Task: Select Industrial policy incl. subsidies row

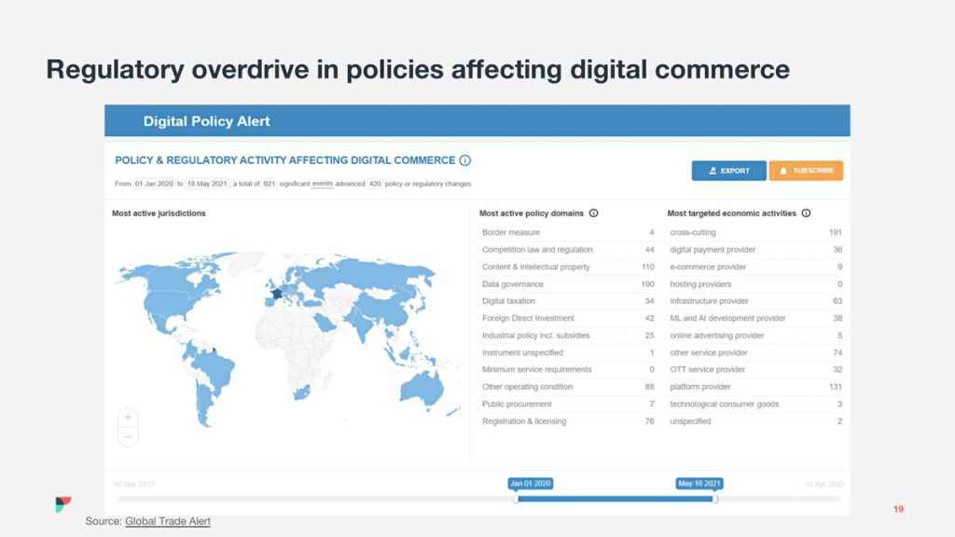Action: 568,336
